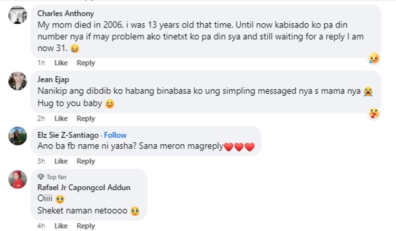Like Charles Anthony's comment

click(x=61, y=63)
